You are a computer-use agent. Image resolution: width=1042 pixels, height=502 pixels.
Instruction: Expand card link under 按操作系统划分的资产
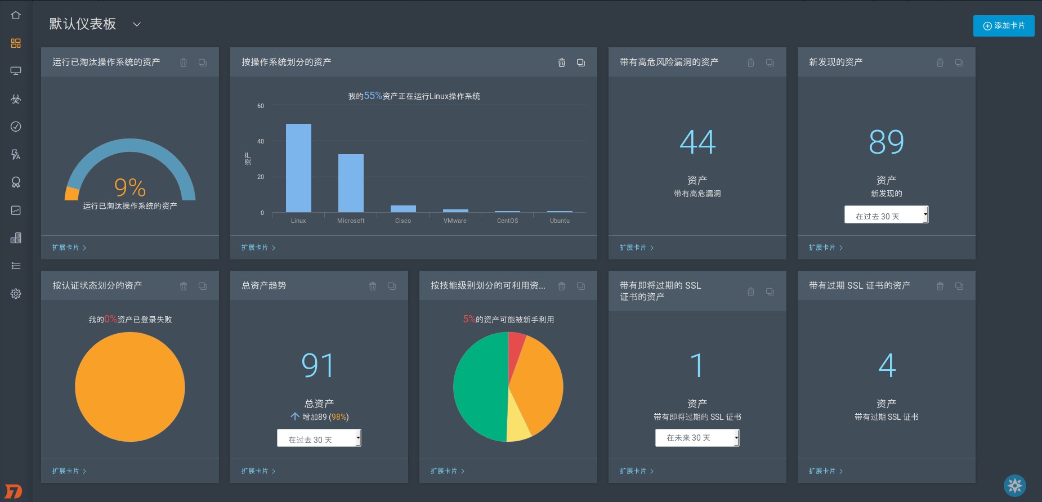point(258,248)
